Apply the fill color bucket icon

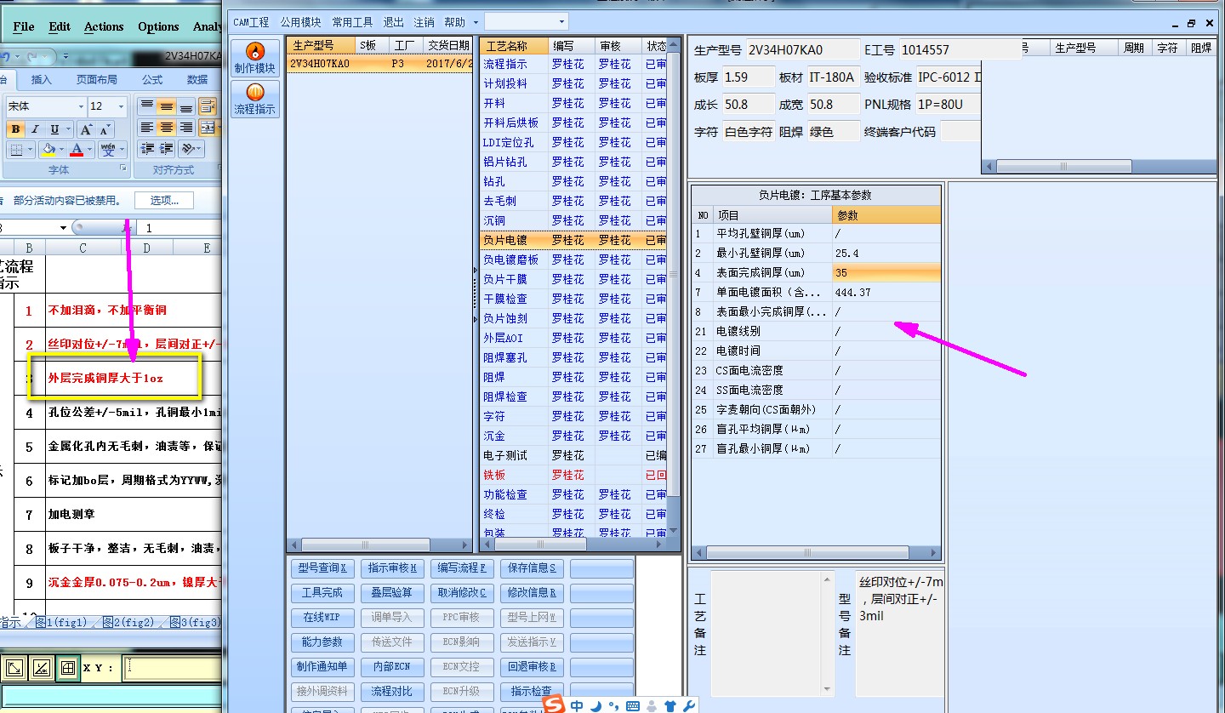click(x=48, y=150)
